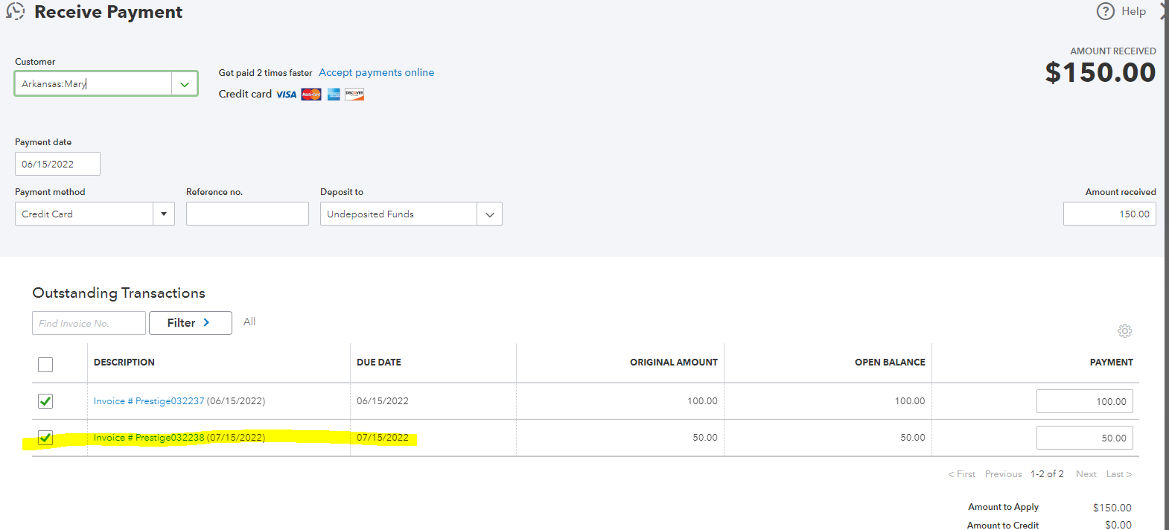Click the ORIGINAL AMOUNT column header
Image resolution: width=1169 pixels, height=530 pixels.
click(x=674, y=363)
